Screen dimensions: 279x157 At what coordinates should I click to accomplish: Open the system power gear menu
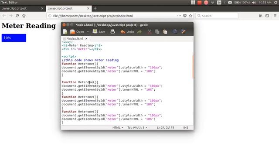point(276,3)
